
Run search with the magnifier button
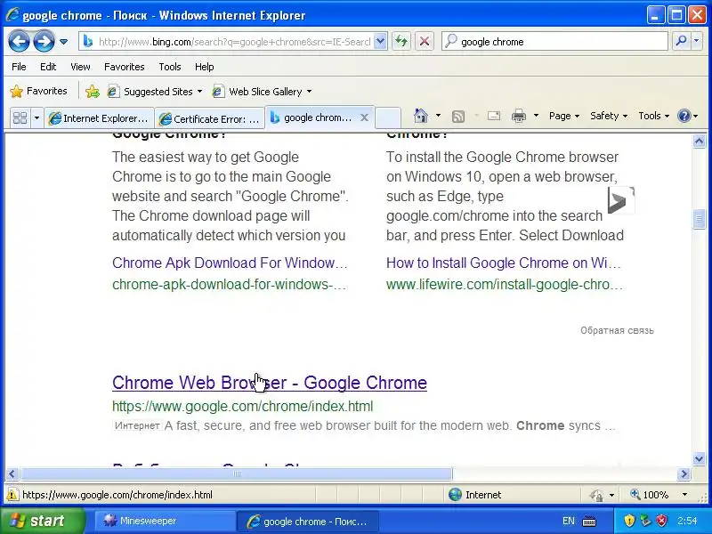pos(681,42)
